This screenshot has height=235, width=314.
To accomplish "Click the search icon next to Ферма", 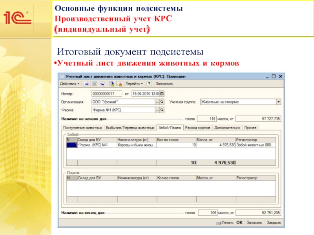I will pos(162,110).
